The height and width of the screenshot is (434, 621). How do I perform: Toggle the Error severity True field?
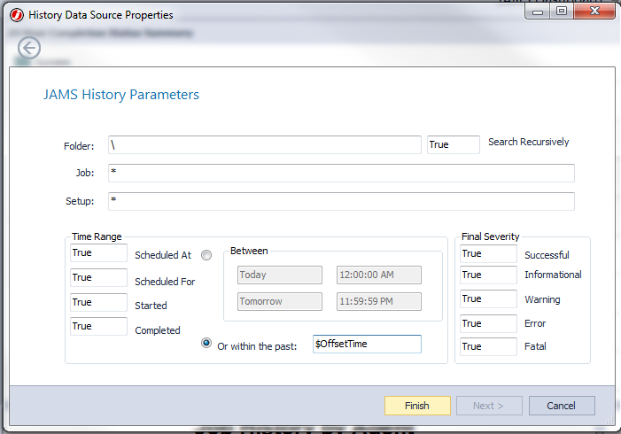pyautogui.click(x=488, y=323)
